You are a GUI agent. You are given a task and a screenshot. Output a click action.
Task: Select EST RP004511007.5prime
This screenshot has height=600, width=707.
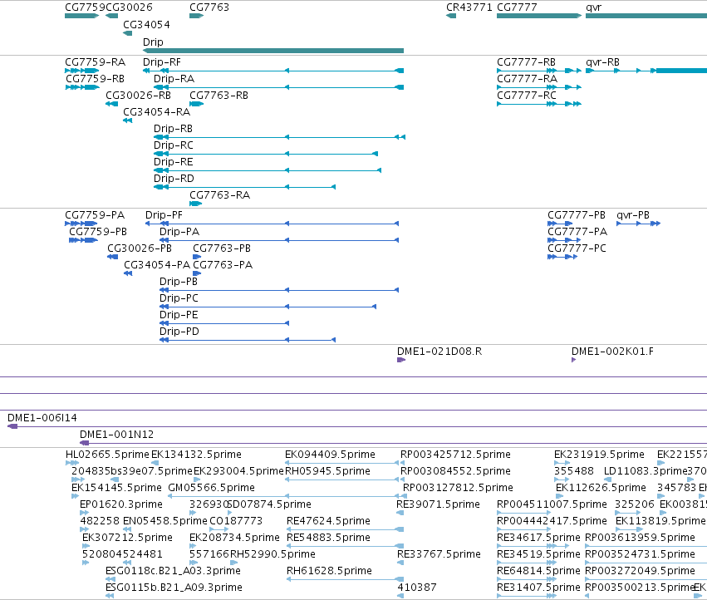pos(552,504)
